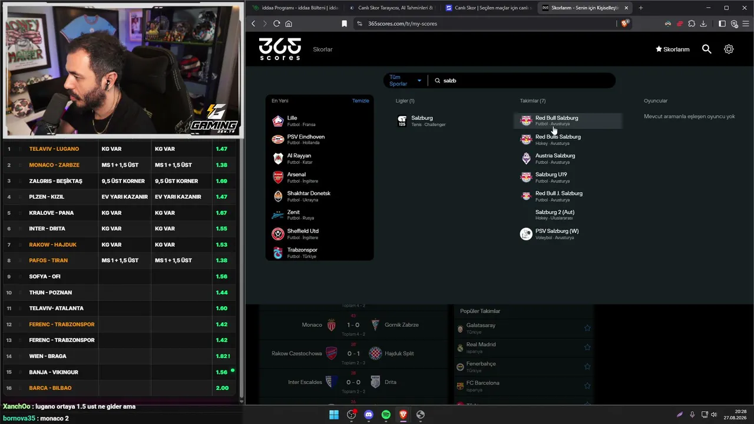Select Red Bull Salzburg hockey result
This screenshot has height=424, width=754.
point(568,140)
